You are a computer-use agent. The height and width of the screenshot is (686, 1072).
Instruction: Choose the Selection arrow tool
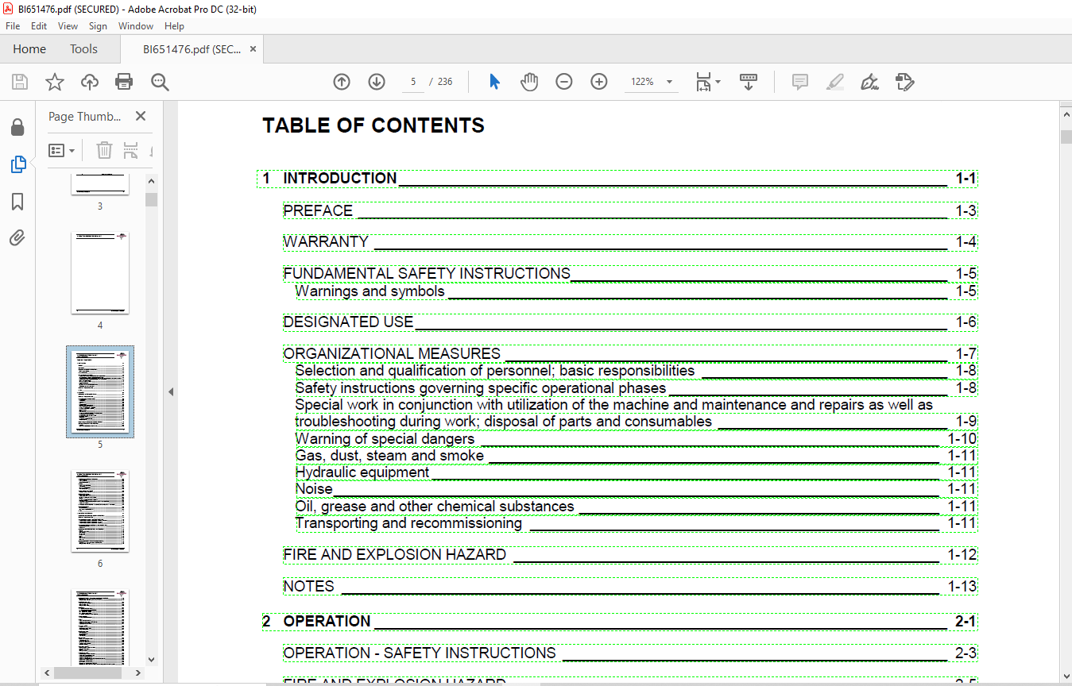point(494,82)
